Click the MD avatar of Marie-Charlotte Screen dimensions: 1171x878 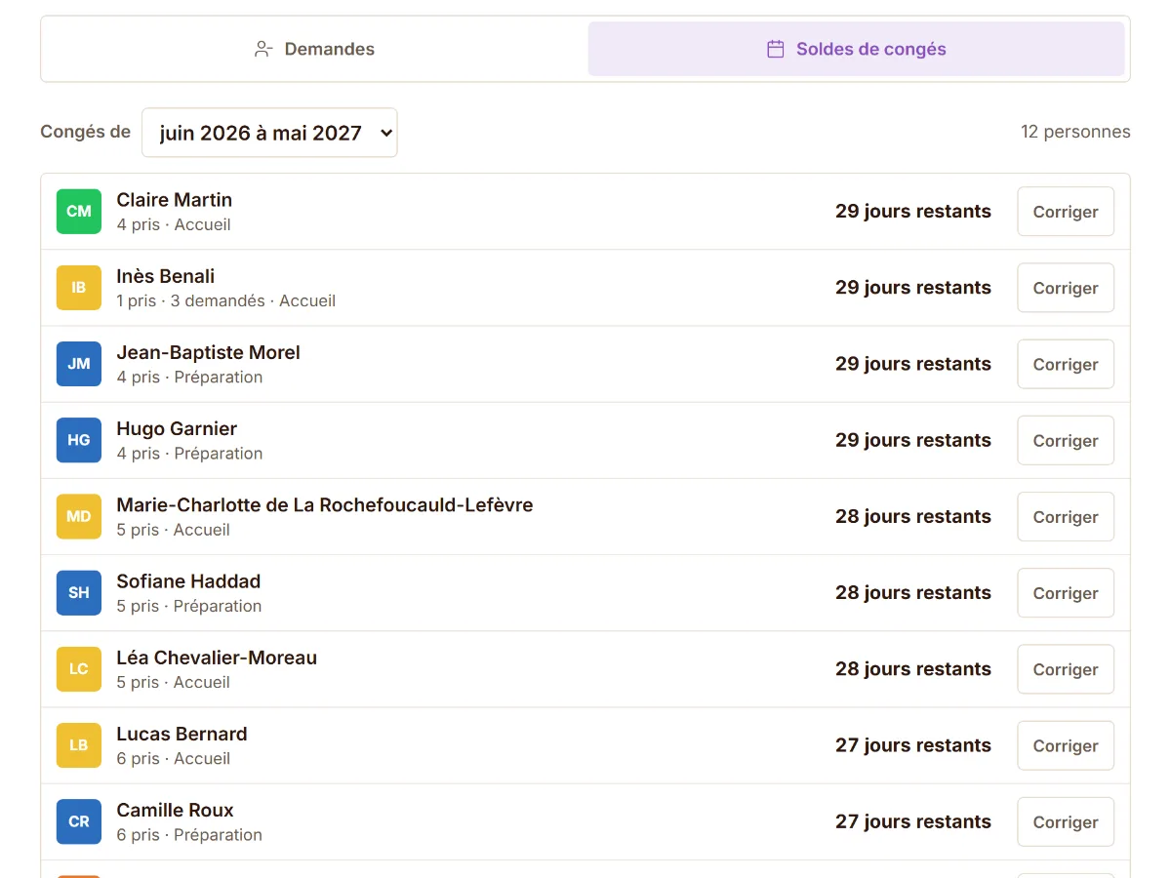pos(79,517)
